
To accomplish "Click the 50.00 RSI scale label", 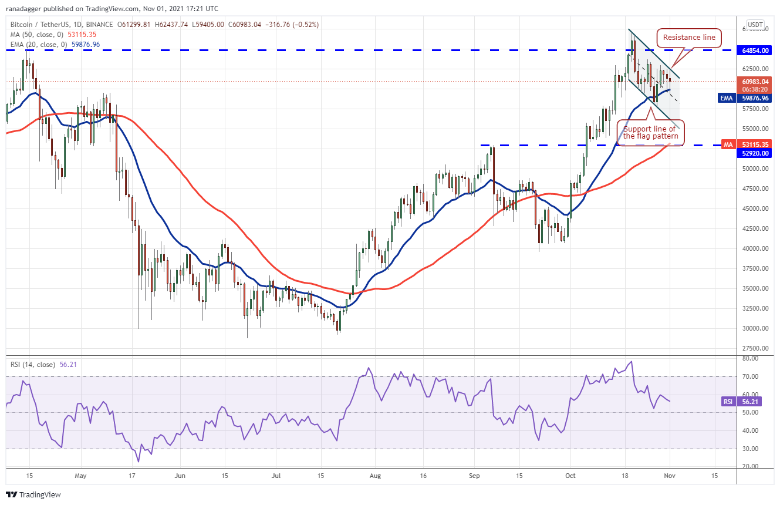I will pos(749,412).
